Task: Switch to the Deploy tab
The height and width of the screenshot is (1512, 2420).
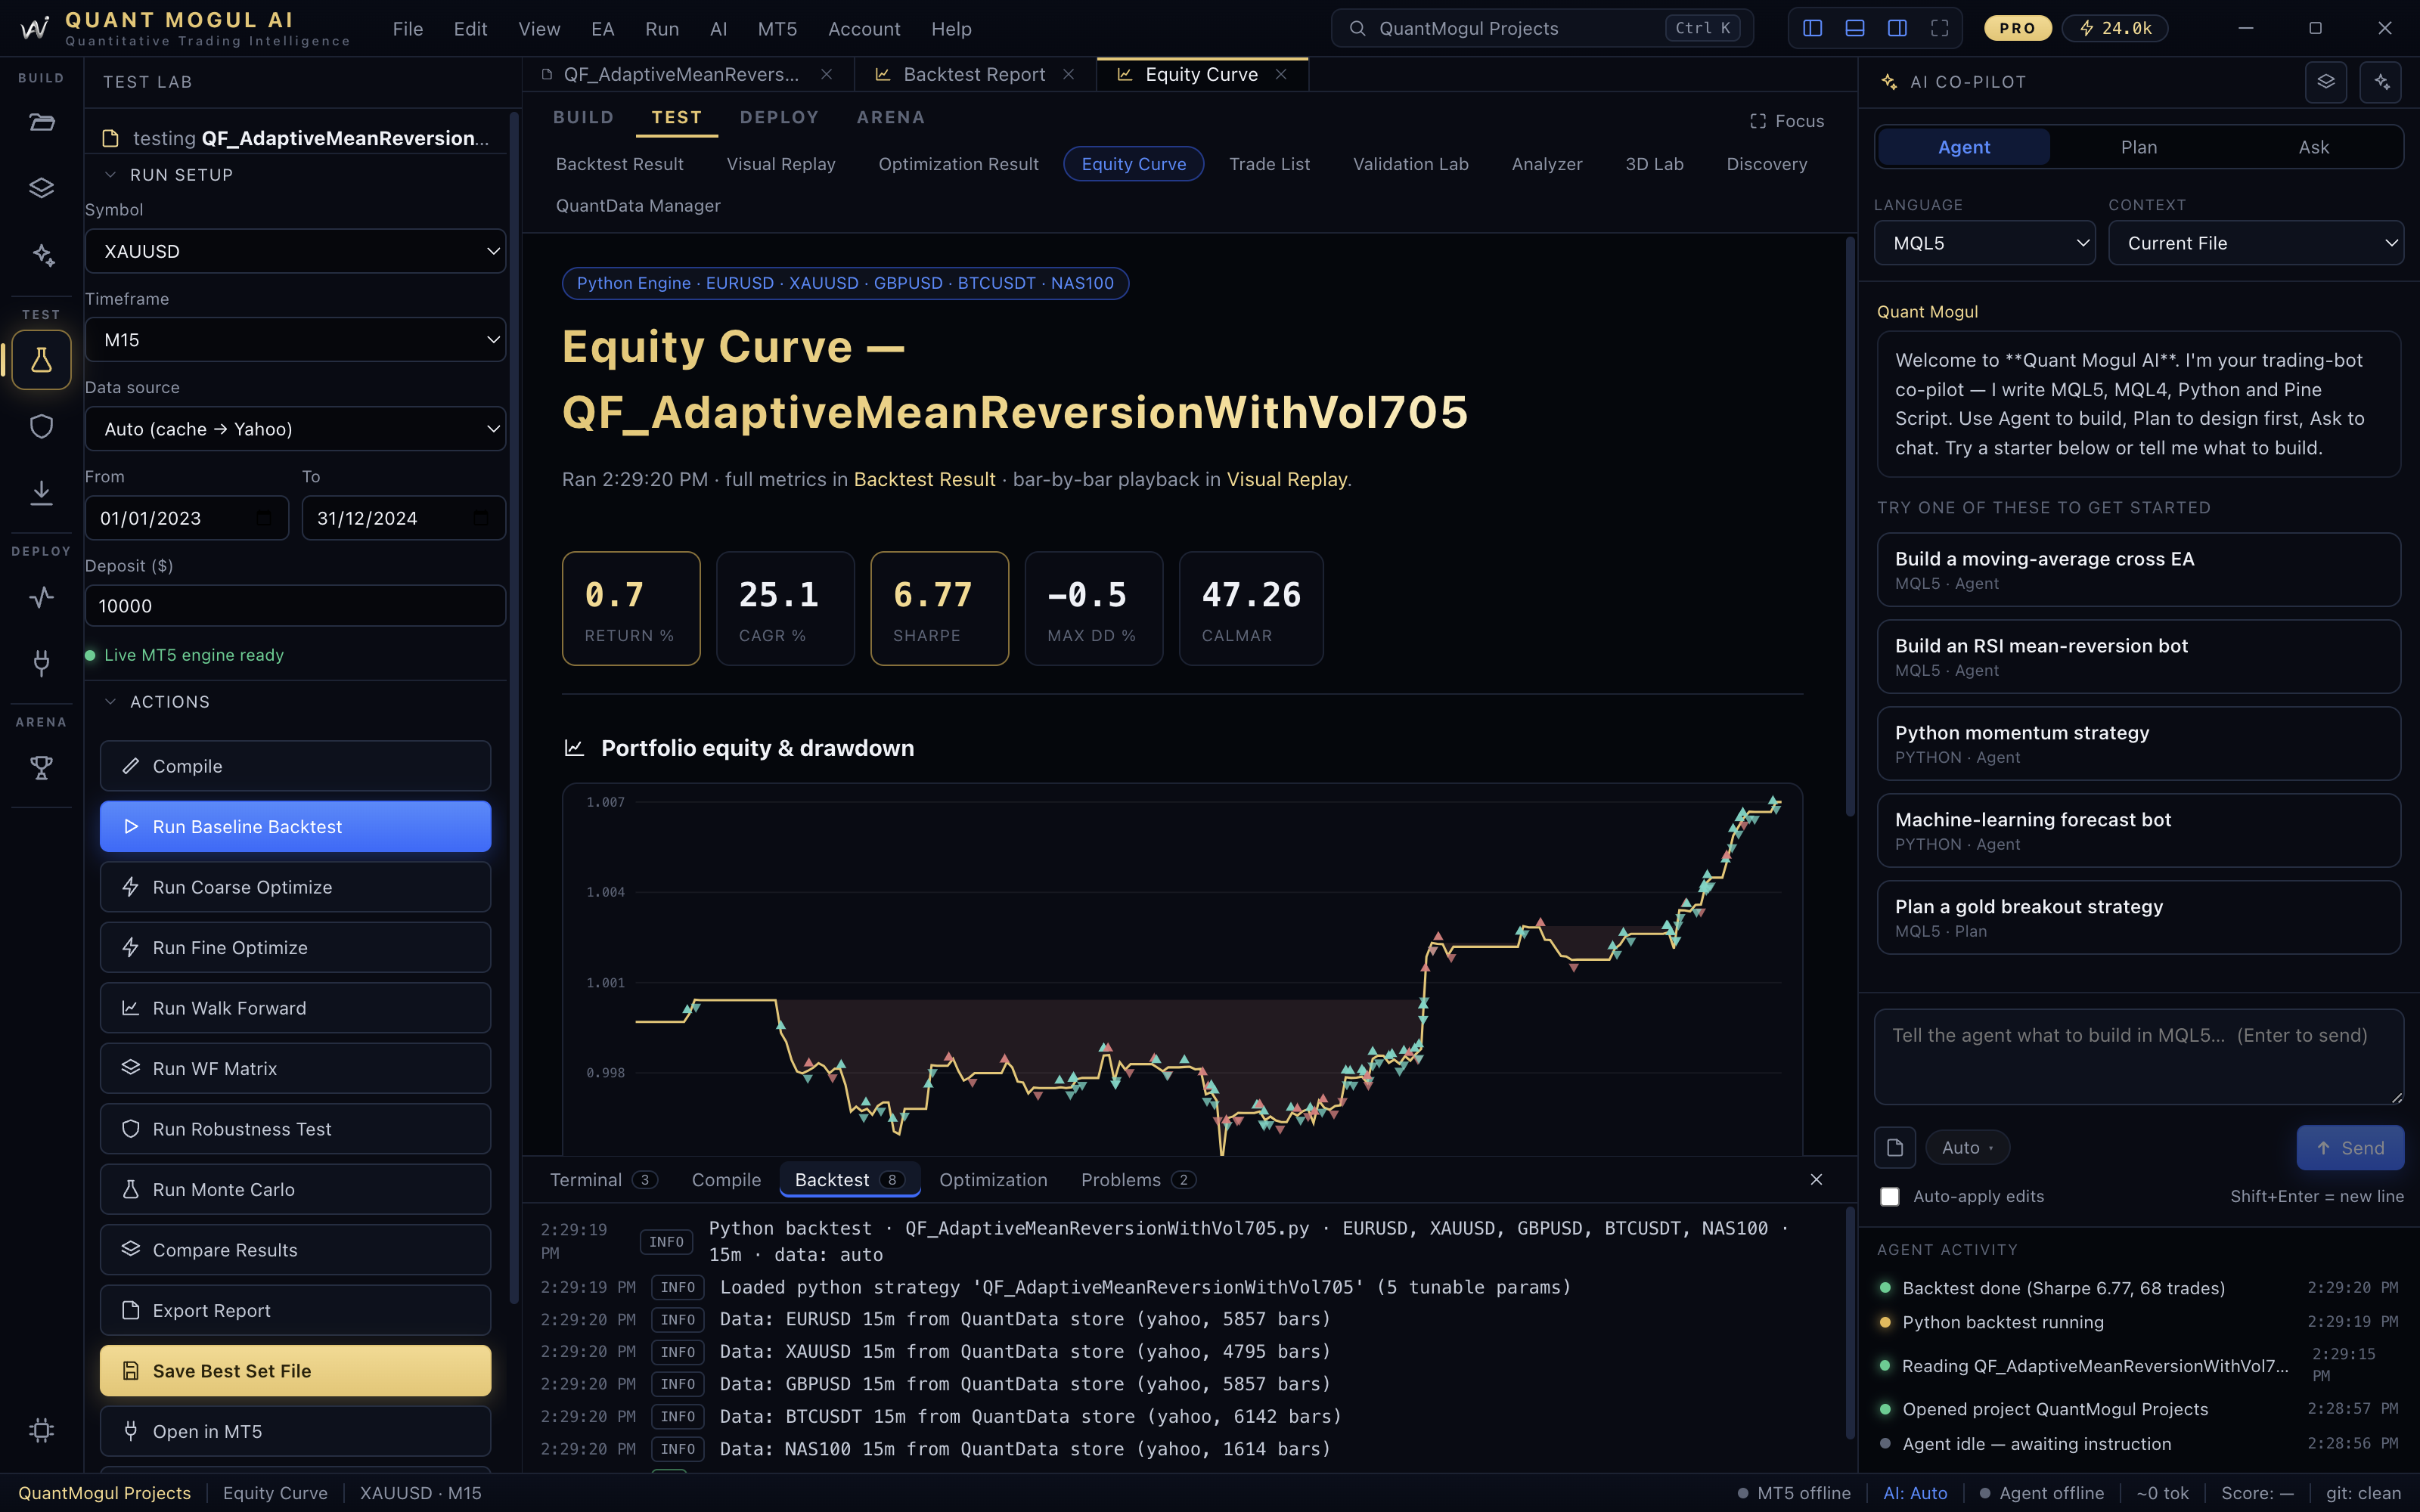Action: 779,117
